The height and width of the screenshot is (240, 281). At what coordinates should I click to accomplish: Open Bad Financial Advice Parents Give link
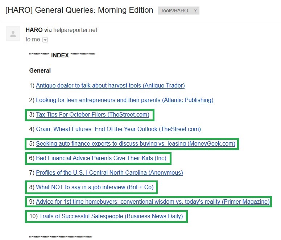101,158
